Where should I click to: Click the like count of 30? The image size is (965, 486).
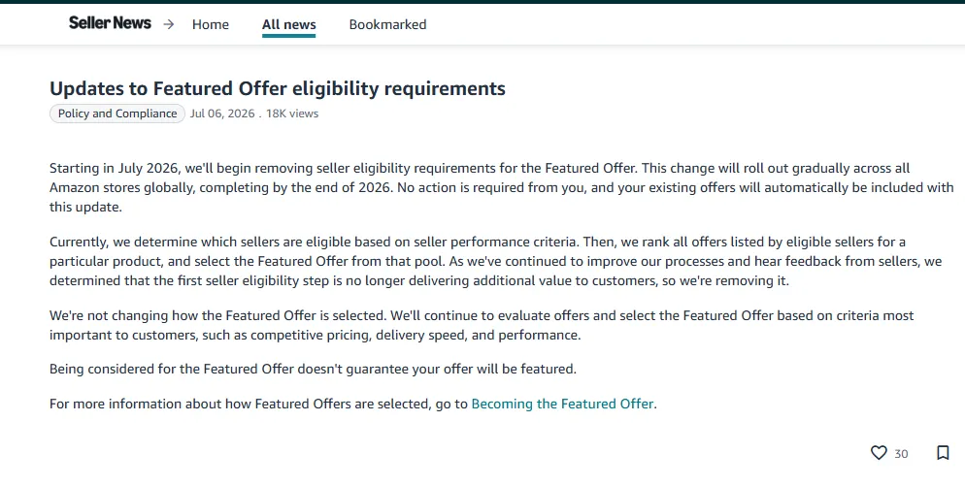pos(901,454)
